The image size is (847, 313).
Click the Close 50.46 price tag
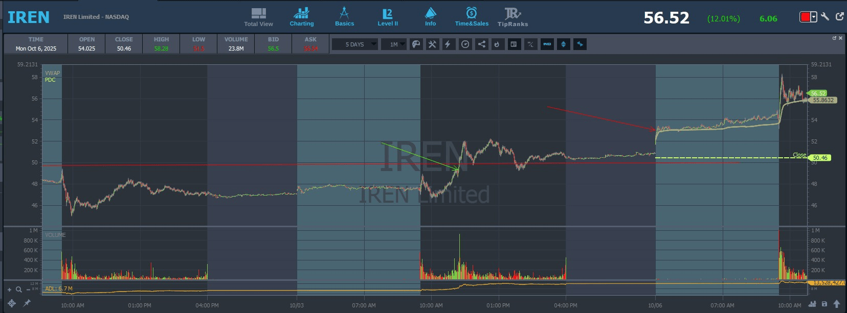[820, 158]
